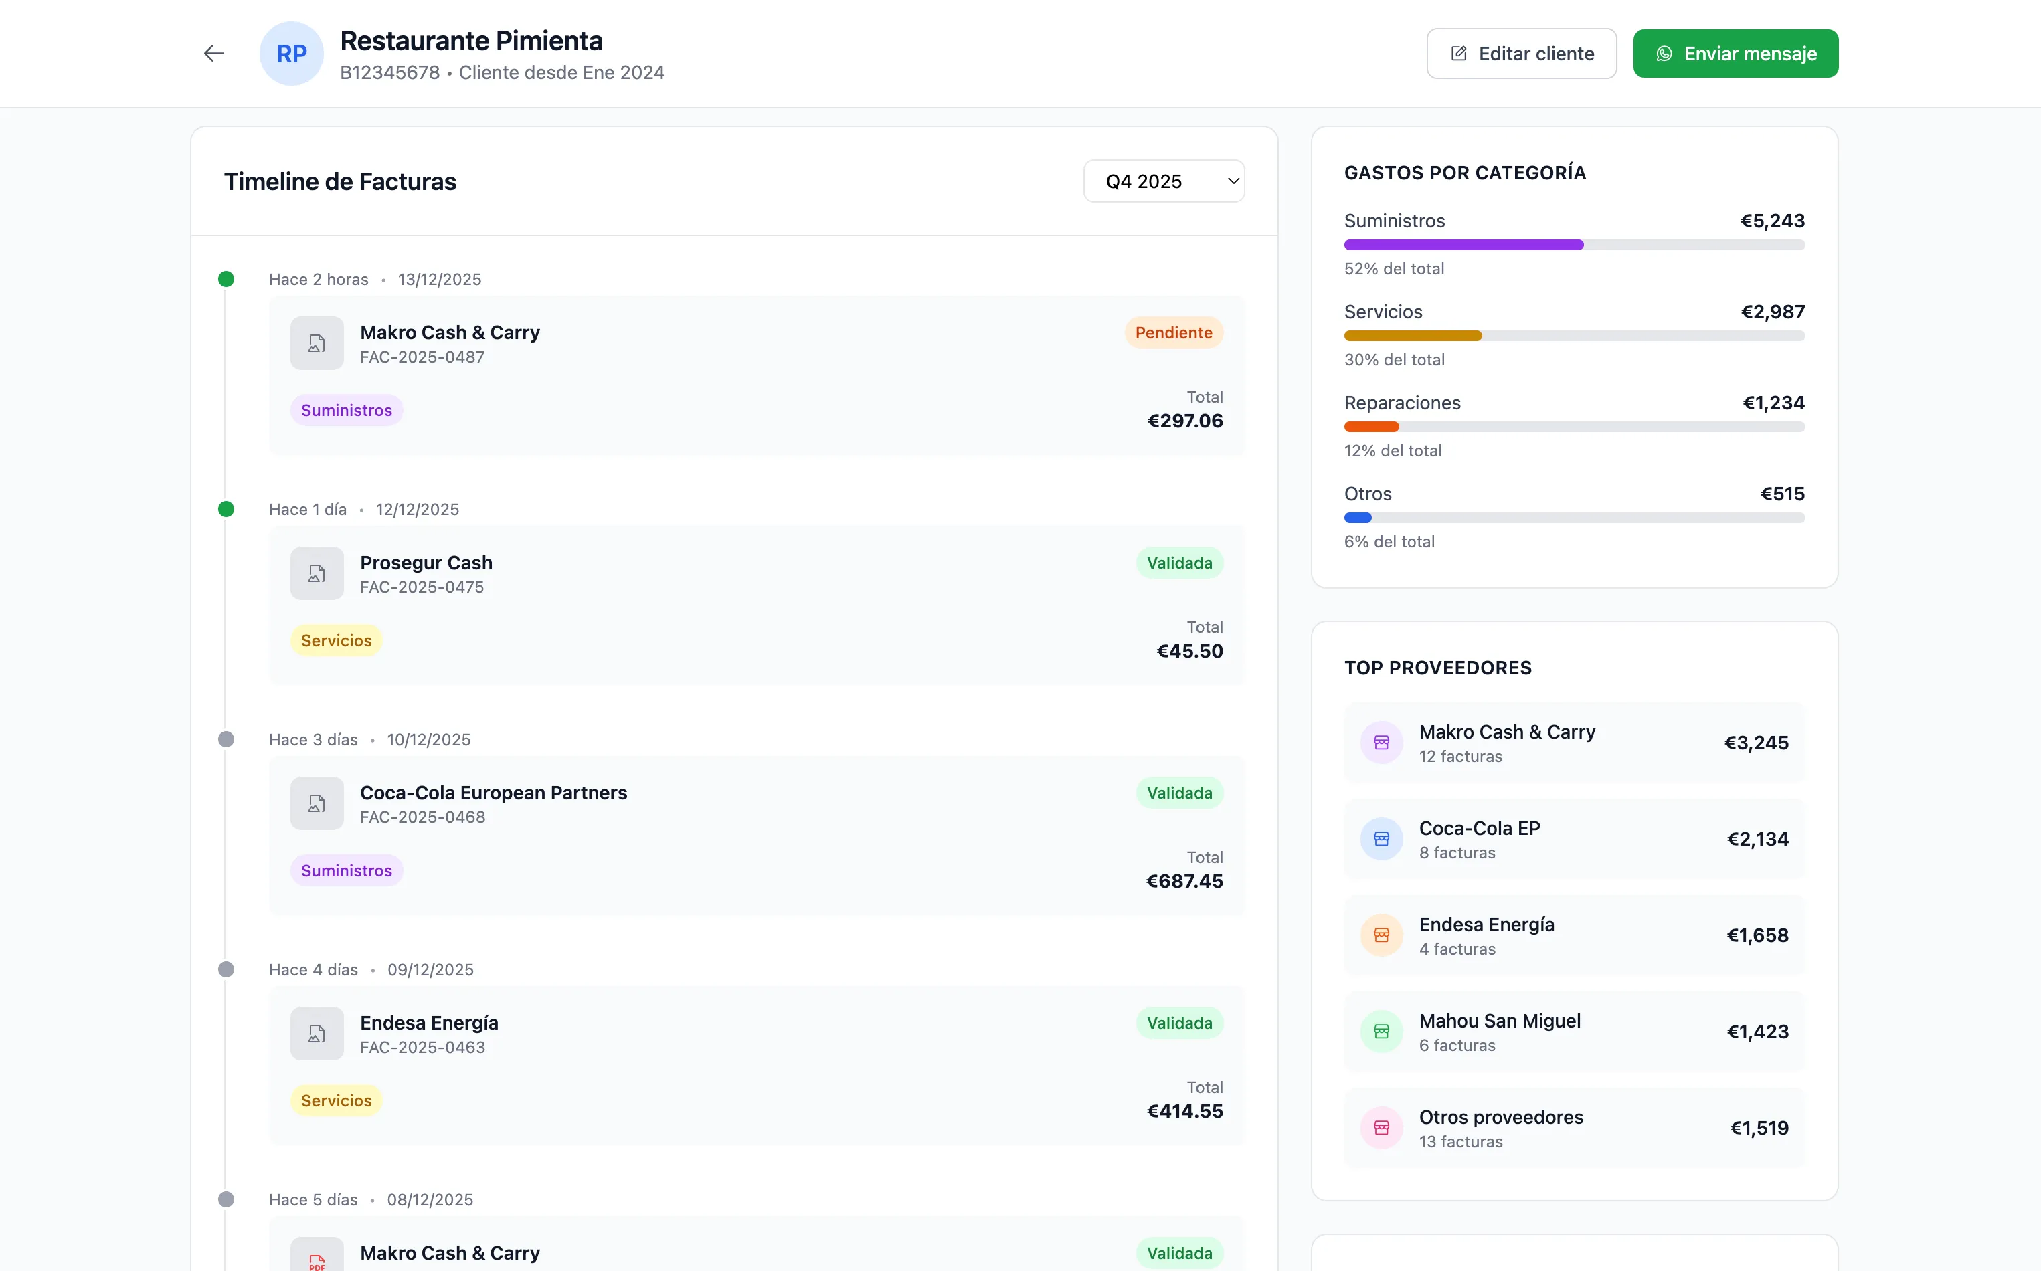This screenshot has height=1271, width=2041.
Task: Click Enviar mensaje button
Action: pos(1735,54)
